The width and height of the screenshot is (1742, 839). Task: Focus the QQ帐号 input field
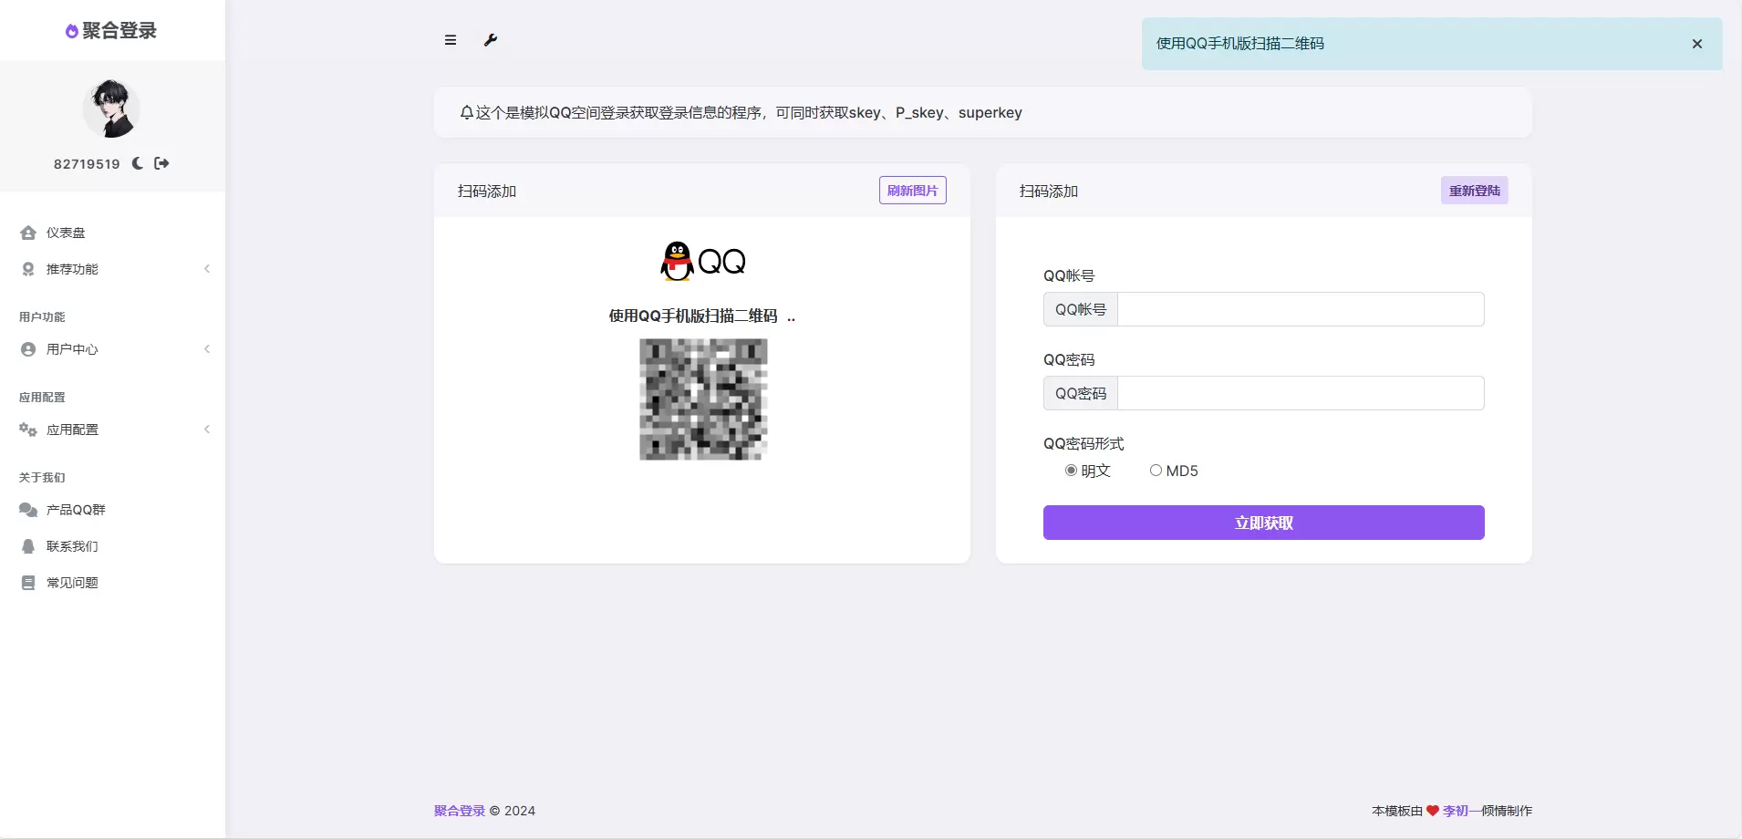[1301, 309]
